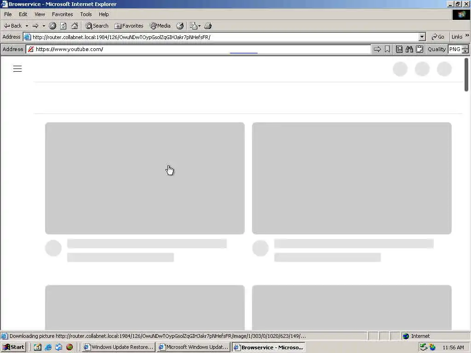Click the Show Desktop quick launch icon
Image resolution: width=471 pixels, height=353 pixels.
(x=38, y=347)
